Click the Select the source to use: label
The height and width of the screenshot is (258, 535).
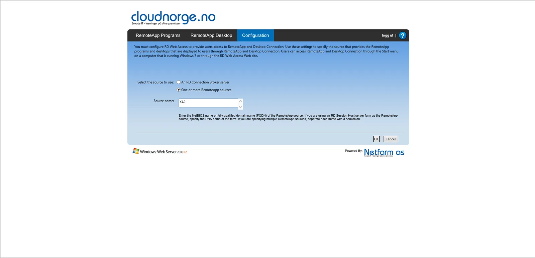[155, 82]
